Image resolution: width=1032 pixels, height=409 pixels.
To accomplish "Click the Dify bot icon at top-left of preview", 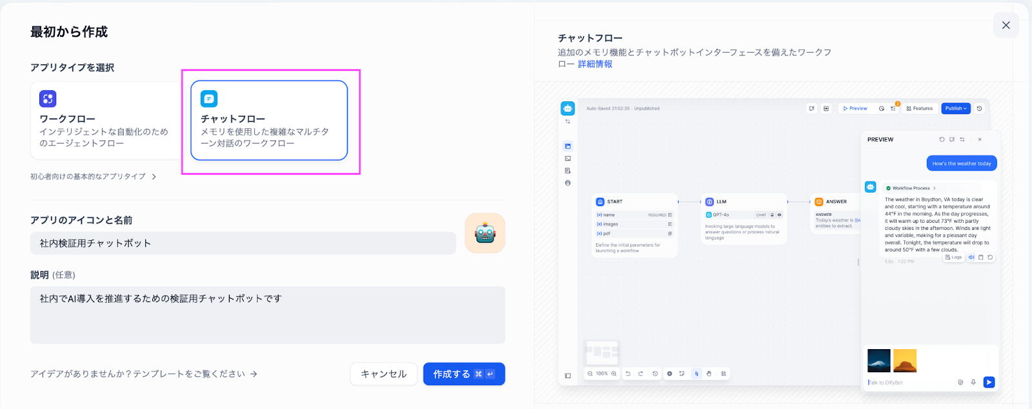I will (x=568, y=108).
